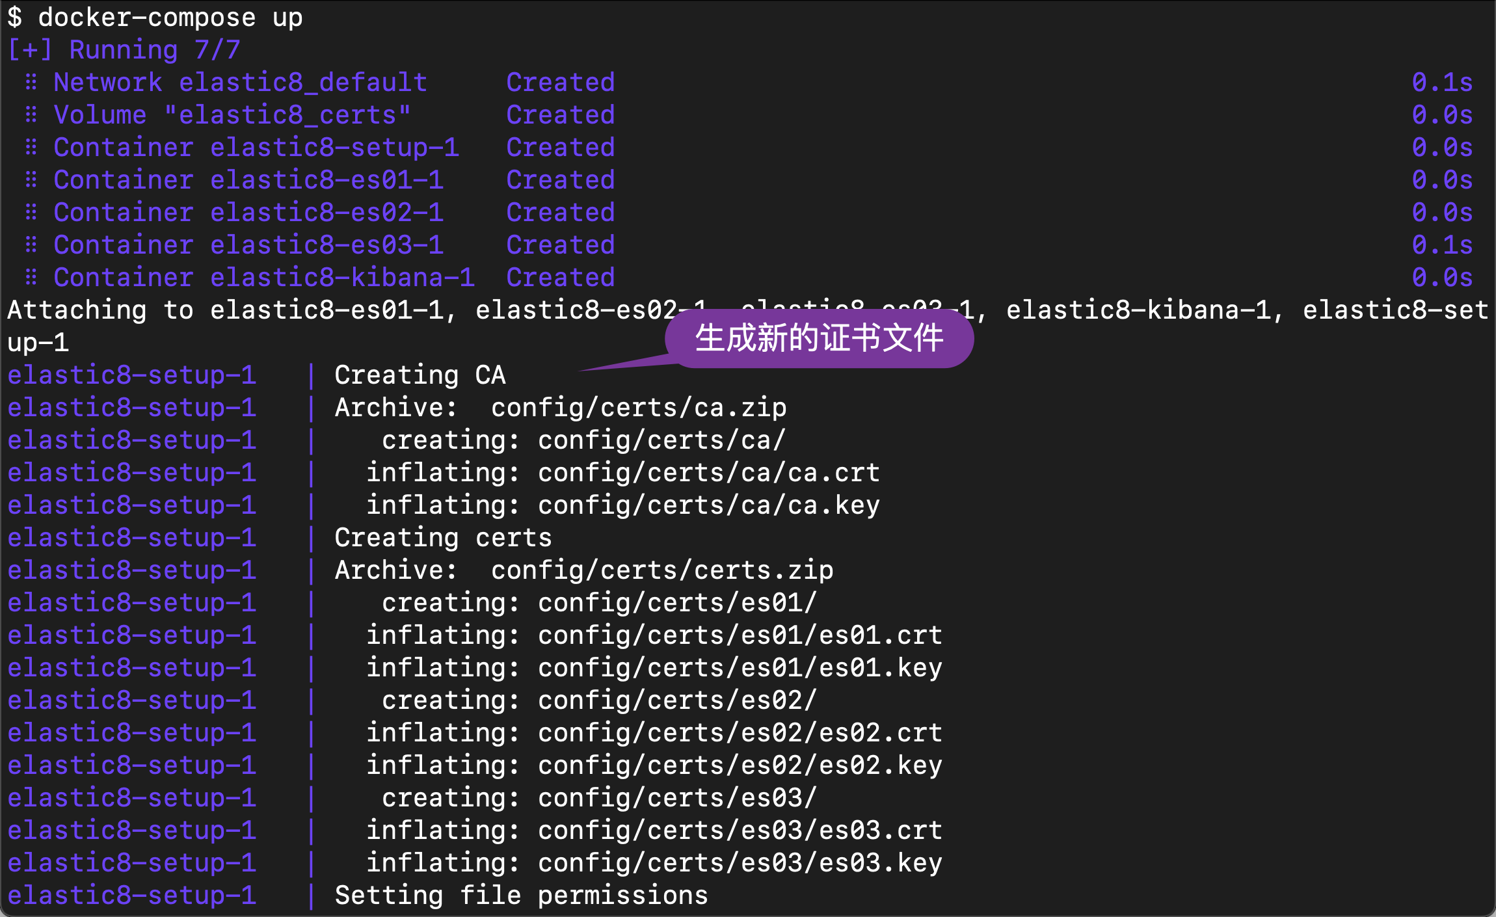Click the 0.1s timing for Network

click(1441, 83)
